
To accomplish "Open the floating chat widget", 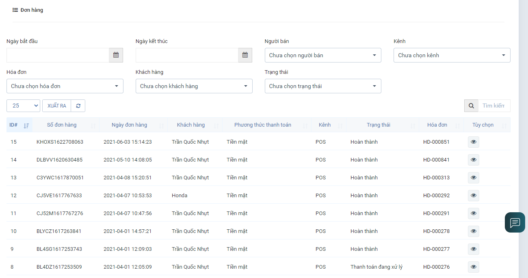I will [x=515, y=222].
